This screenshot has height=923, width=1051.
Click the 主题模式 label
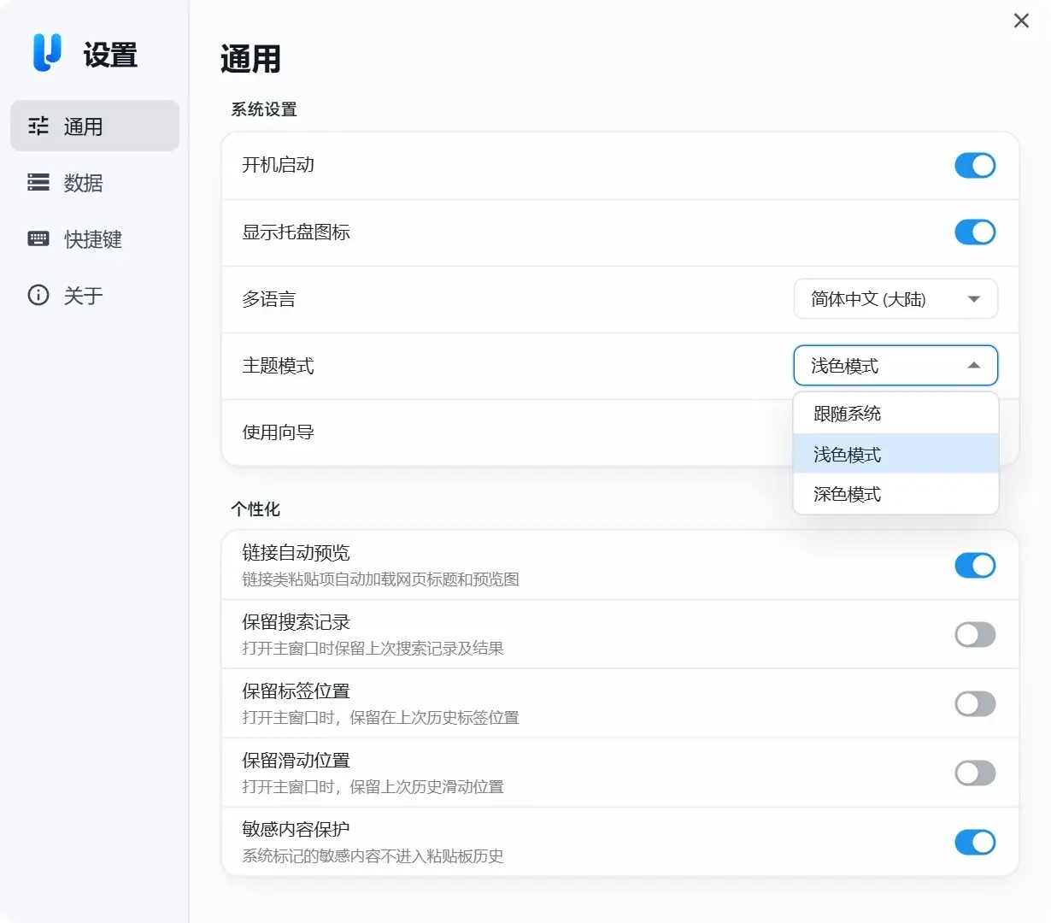pos(278,366)
